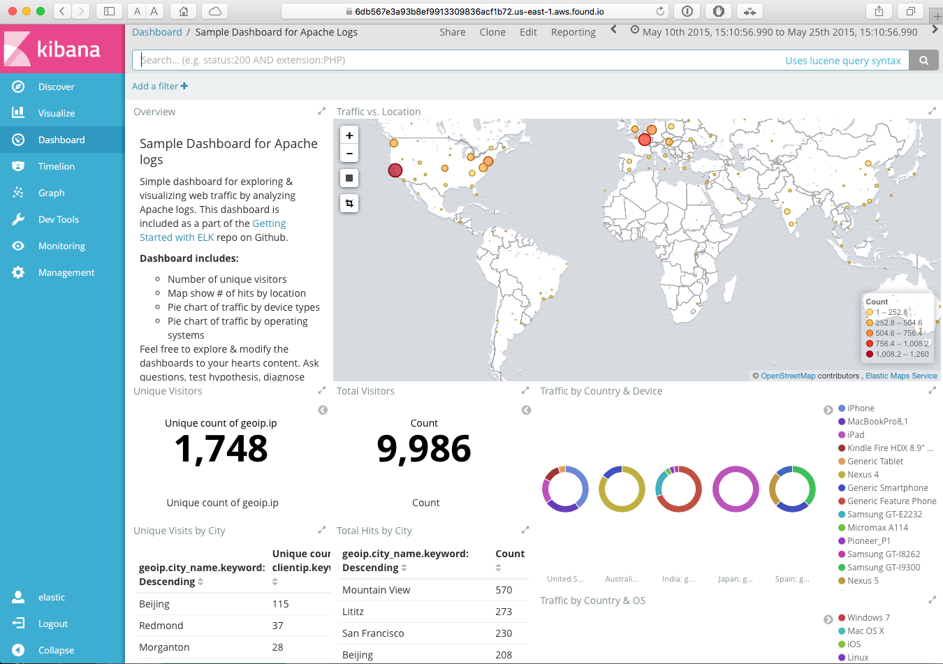The height and width of the screenshot is (664, 943).
Task: Open the Discover page in sidebar
Action: click(56, 87)
